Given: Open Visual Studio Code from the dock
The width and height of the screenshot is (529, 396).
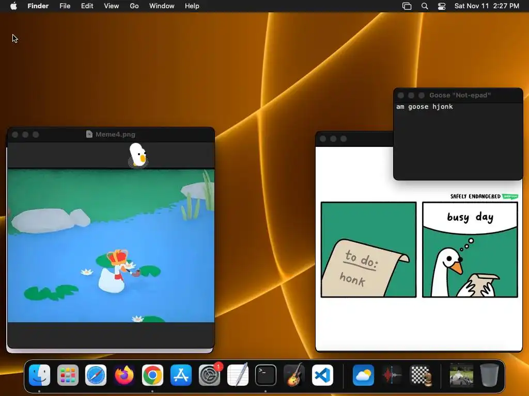Looking at the screenshot, I should pyautogui.click(x=322, y=375).
